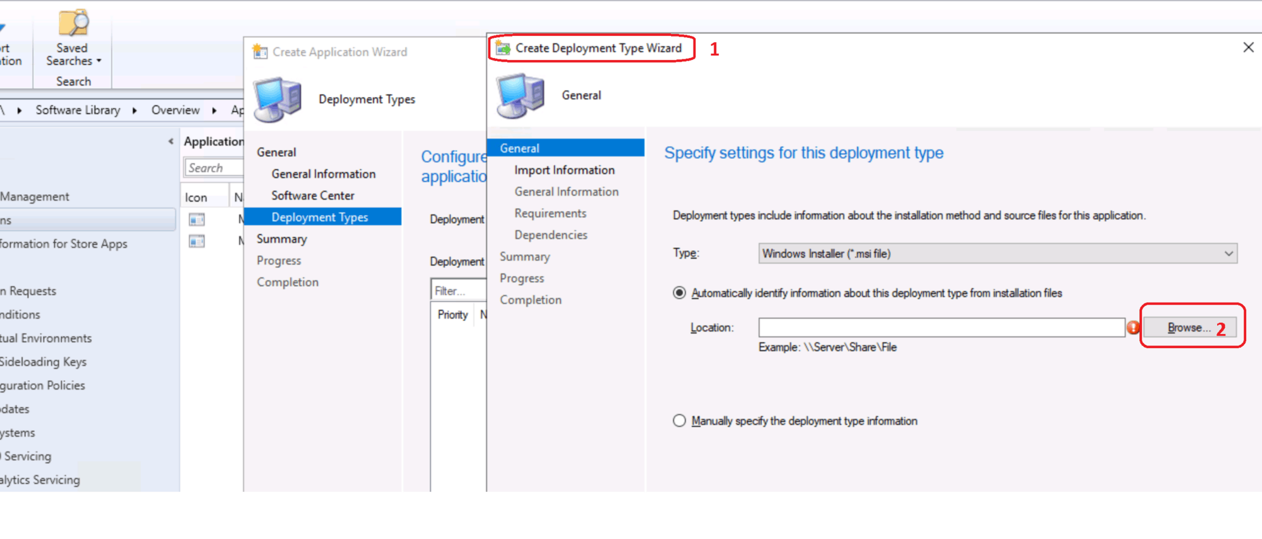Select Import Information step in wizard

click(564, 170)
